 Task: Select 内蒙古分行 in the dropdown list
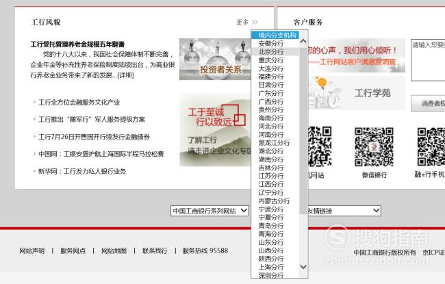(275, 201)
